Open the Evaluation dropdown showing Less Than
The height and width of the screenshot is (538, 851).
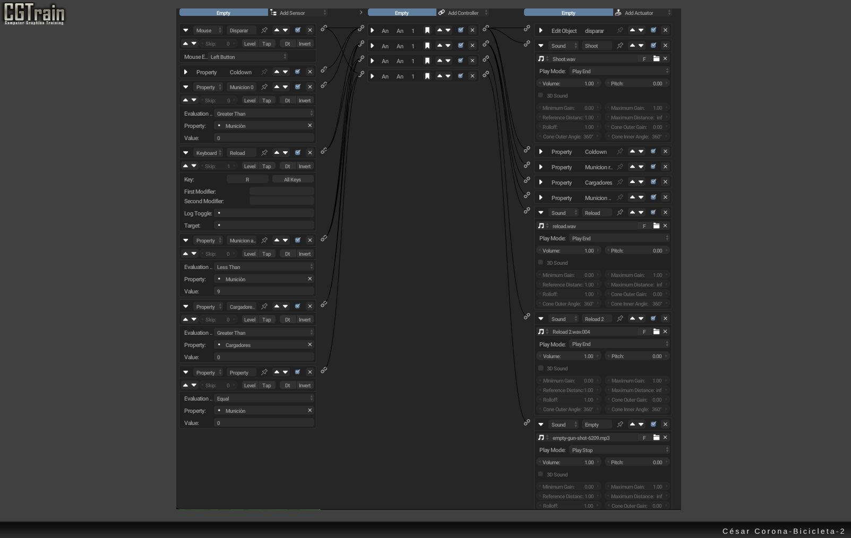coord(264,267)
